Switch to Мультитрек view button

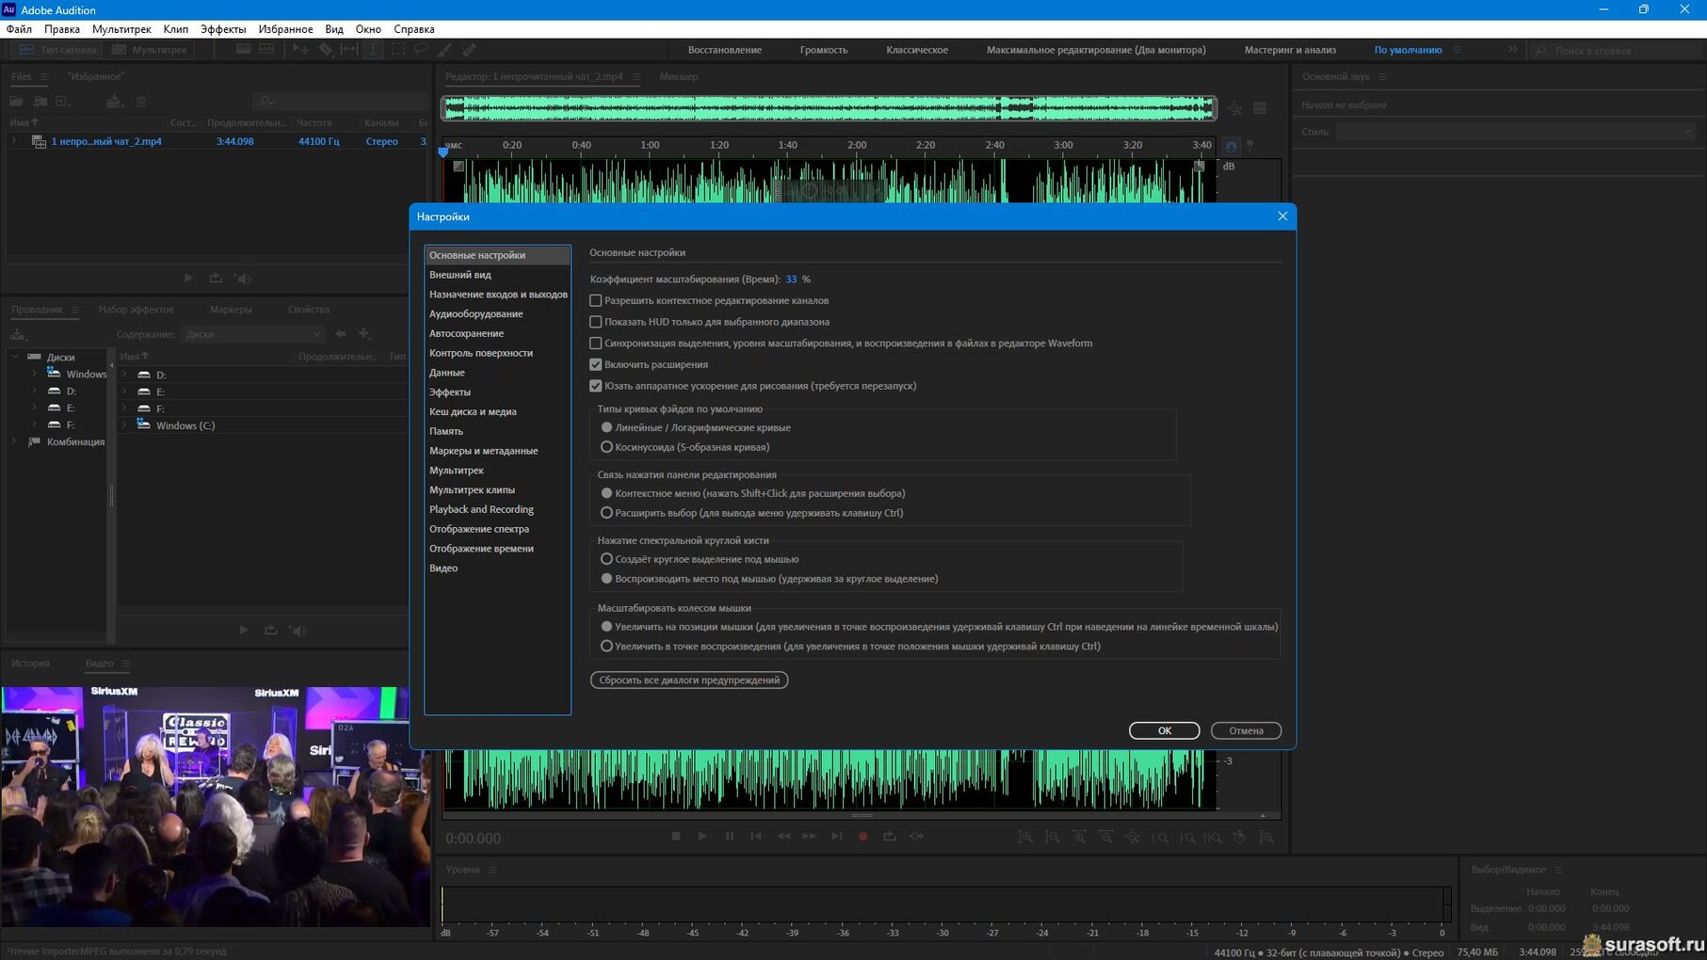tap(150, 50)
